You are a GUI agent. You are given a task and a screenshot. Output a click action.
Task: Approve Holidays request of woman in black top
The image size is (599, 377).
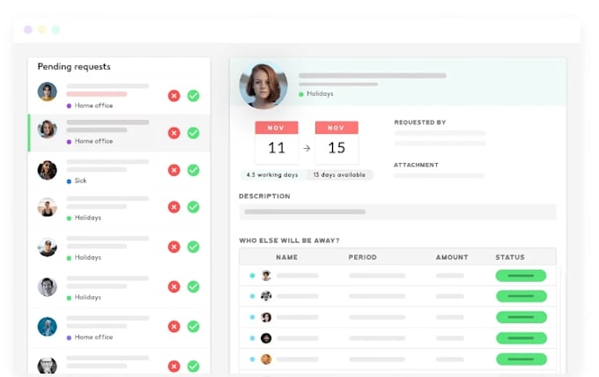pos(193,207)
